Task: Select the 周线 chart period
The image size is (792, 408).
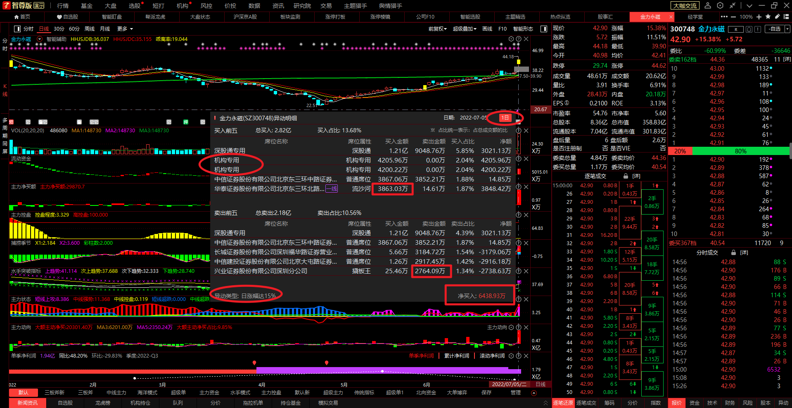Action: [x=90, y=29]
